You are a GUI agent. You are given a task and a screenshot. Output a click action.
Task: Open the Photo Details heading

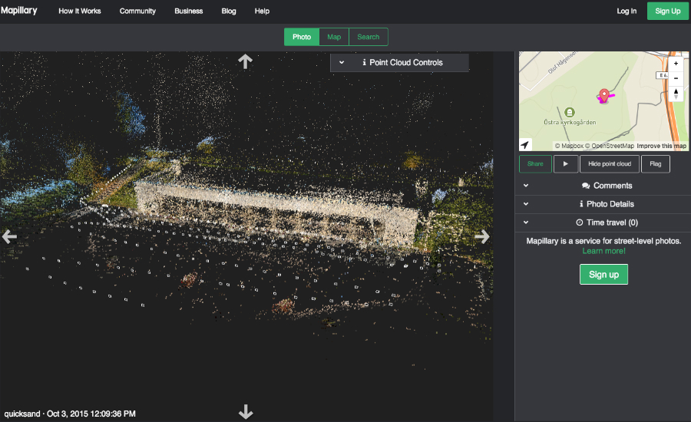point(607,204)
